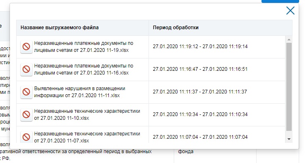The image size is (307, 163).
Task: Click cancel icon for технические характеристики 11-07.xlsx
Action: (x=26, y=137)
